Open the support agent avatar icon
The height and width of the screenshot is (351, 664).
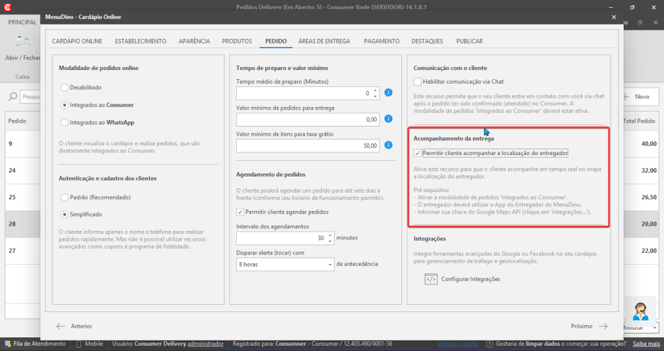640,311
